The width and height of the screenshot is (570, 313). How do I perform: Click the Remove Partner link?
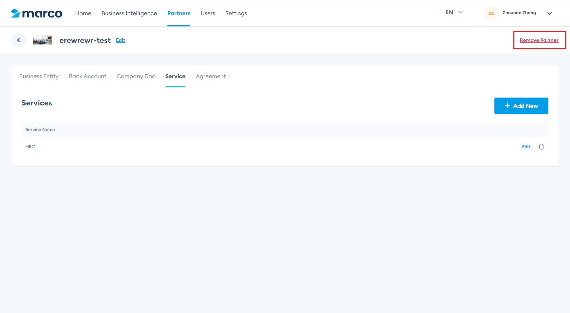point(539,40)
